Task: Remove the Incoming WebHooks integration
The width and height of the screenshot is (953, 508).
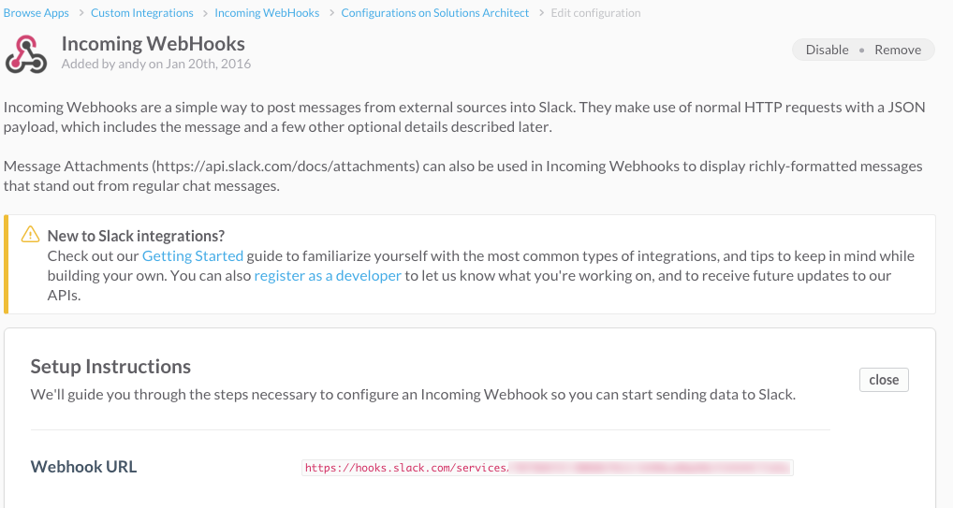Action: click(x=898, y=50)
